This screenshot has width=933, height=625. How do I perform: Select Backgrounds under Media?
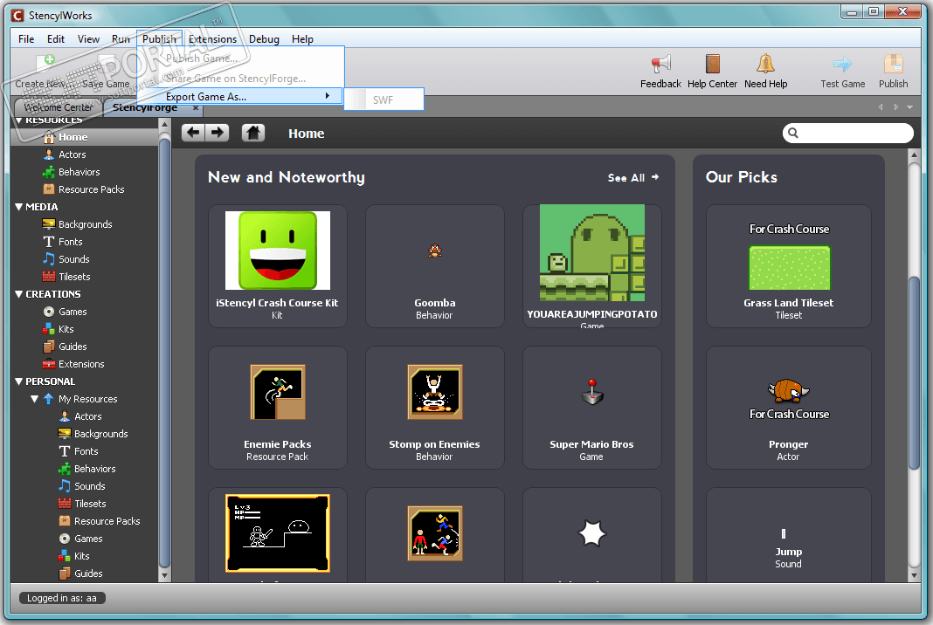(85, 224)
